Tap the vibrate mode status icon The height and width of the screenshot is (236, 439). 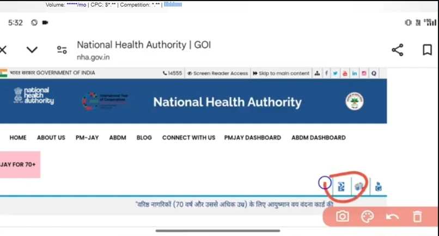click(x=408, y=23)
